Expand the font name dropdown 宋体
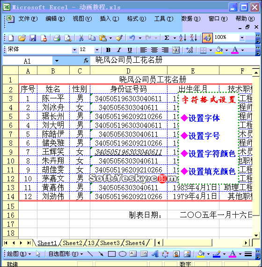 [74, 50]
